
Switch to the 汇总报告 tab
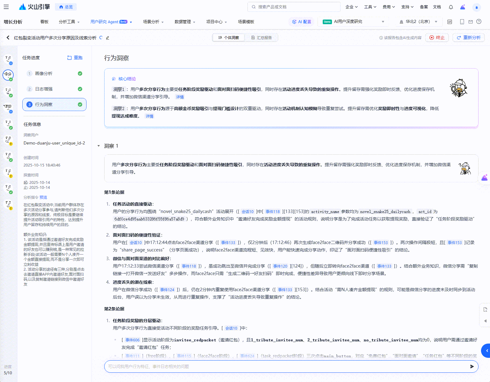coord(261,38)
